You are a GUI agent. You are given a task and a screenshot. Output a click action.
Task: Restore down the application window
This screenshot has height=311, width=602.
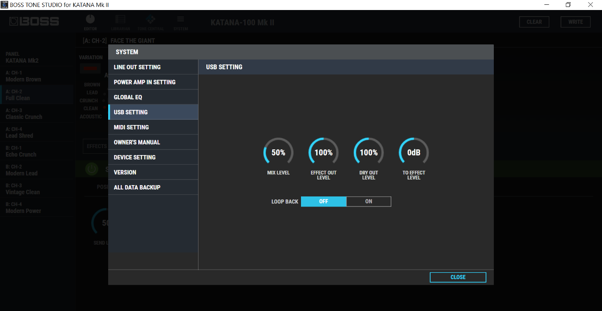coord(568,5)
